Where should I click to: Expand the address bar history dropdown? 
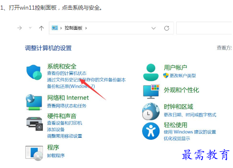(x=154, y=28)
